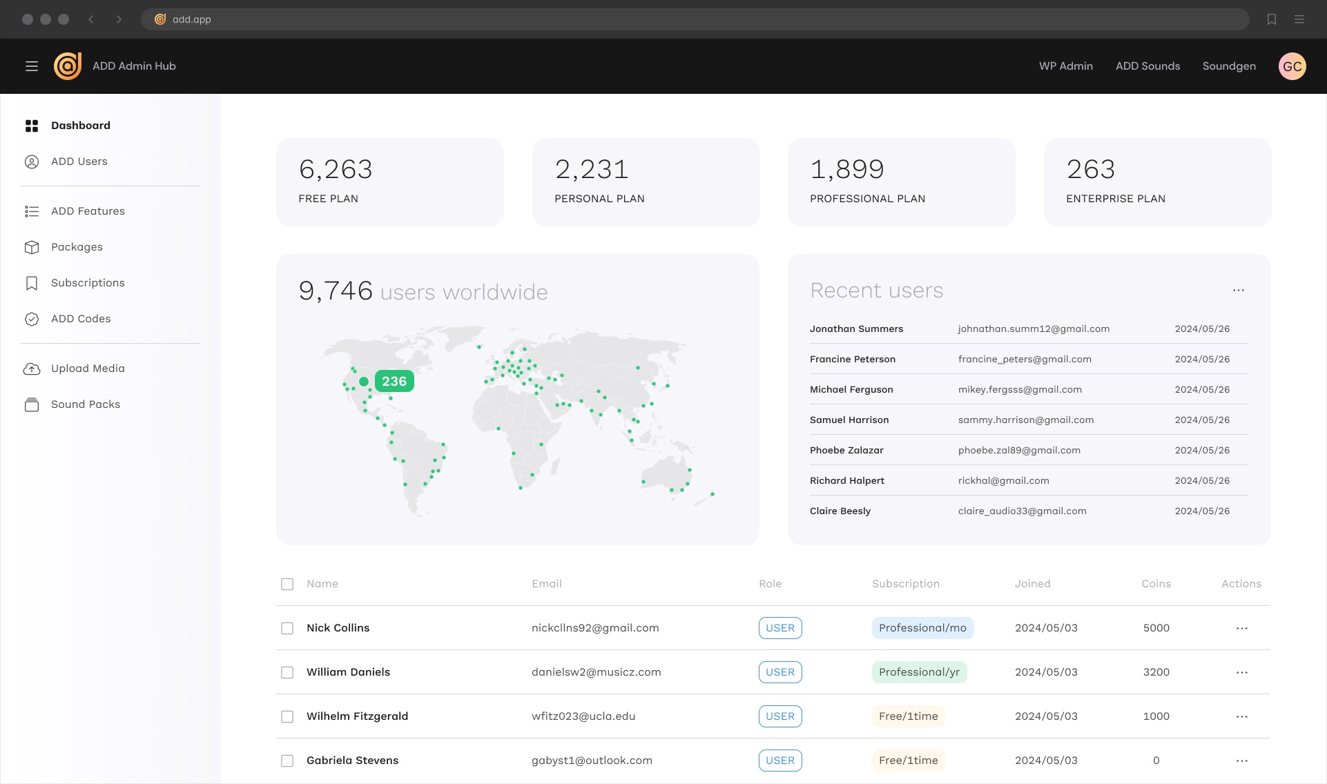Click the 236 users marker on the map
The image size is (1327, 784).
tap(394, 380)
